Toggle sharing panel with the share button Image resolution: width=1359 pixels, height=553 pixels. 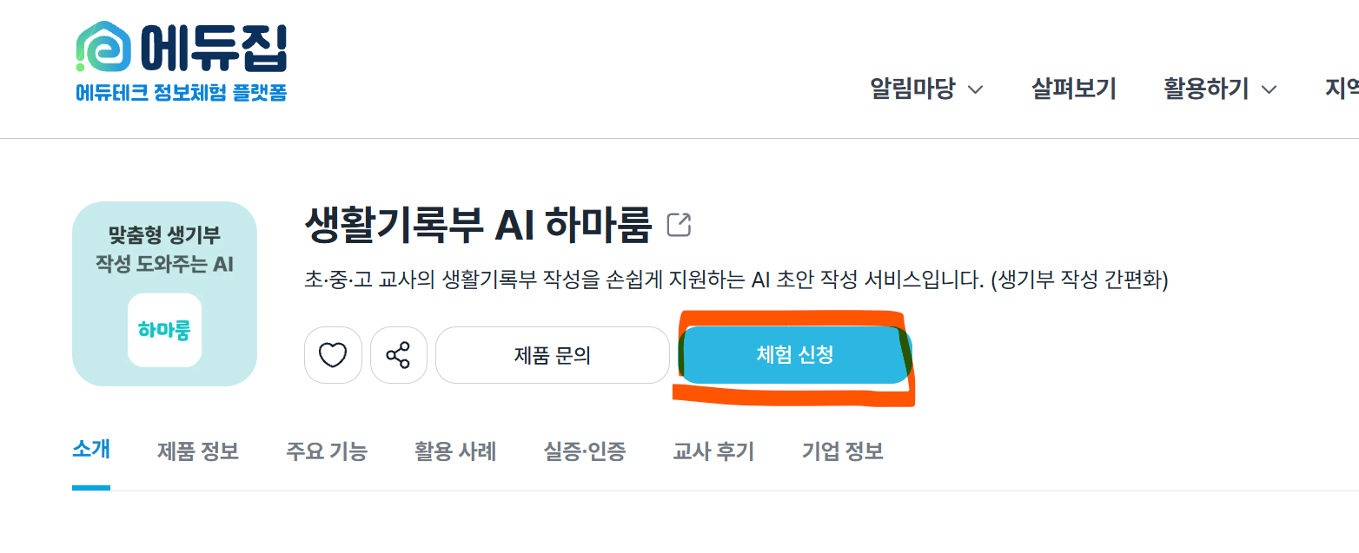coord(399,354)
